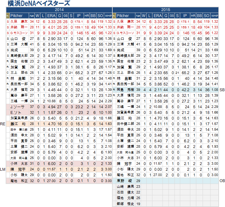Select 平田 真吾 in the 2015 table
Viewport: 225px width, 207px height.
125,135
